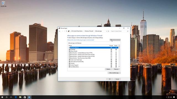
Task: Enable BranchCache Content Retrieval checkbox
Action: pyautogui.click(x=69, y=53)
